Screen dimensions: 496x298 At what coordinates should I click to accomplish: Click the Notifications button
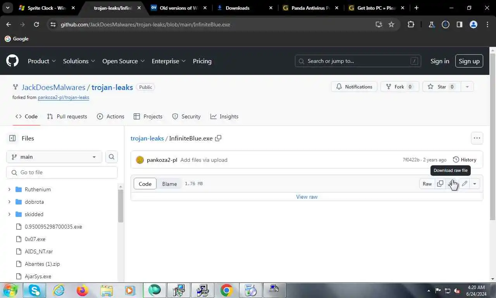click(x=354, y=87)
